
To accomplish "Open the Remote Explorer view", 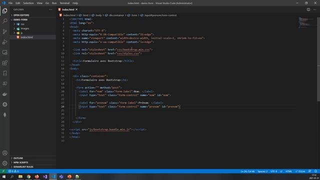I will coord(5,52).
